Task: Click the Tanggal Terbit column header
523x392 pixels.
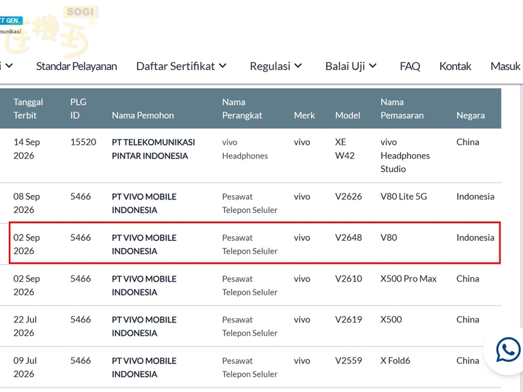Action: 28,108
